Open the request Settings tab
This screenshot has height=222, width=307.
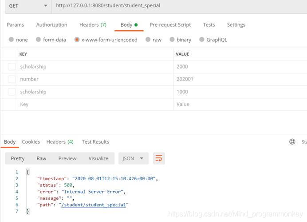point(236,25)
